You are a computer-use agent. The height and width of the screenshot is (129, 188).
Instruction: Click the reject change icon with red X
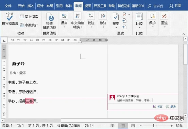pos(124,15)
